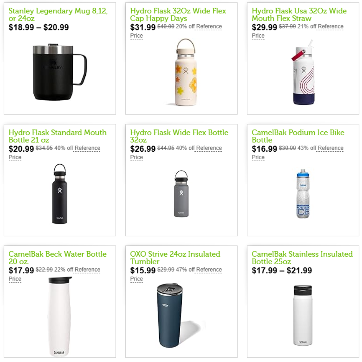Click the black Stanley mug product image
362x362 pixels.
60,72
